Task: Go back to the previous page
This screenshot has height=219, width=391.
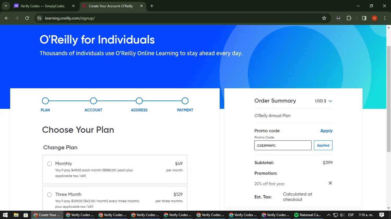Action: pos(7,18)
